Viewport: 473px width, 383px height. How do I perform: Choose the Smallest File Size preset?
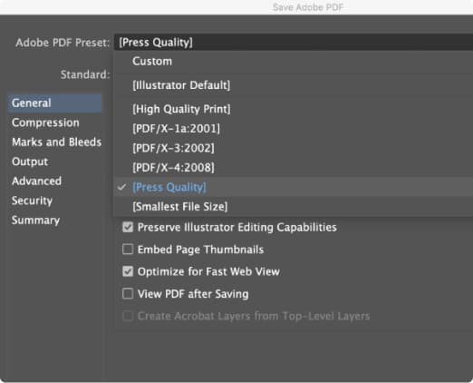[x=293, y=207]
